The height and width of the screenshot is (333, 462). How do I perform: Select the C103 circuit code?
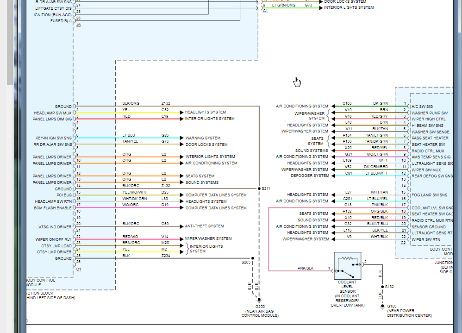[x=347, y=103]
